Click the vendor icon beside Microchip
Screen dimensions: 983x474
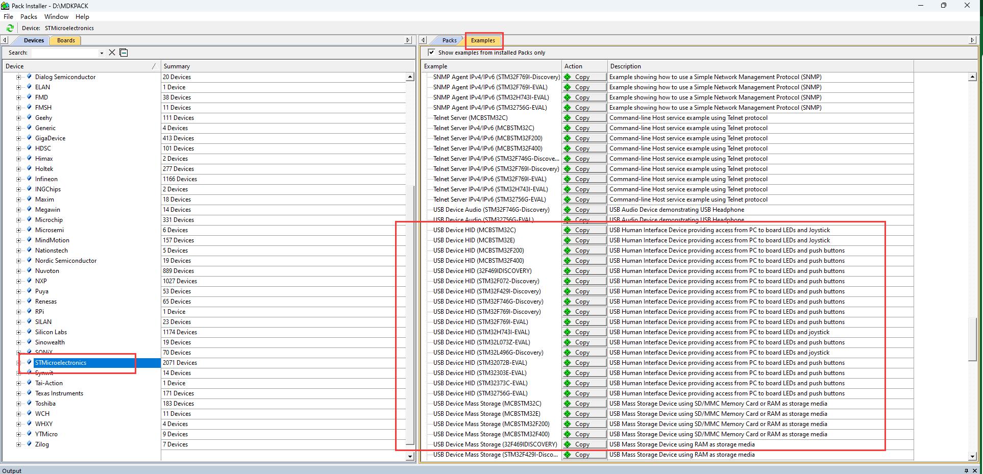29,220
